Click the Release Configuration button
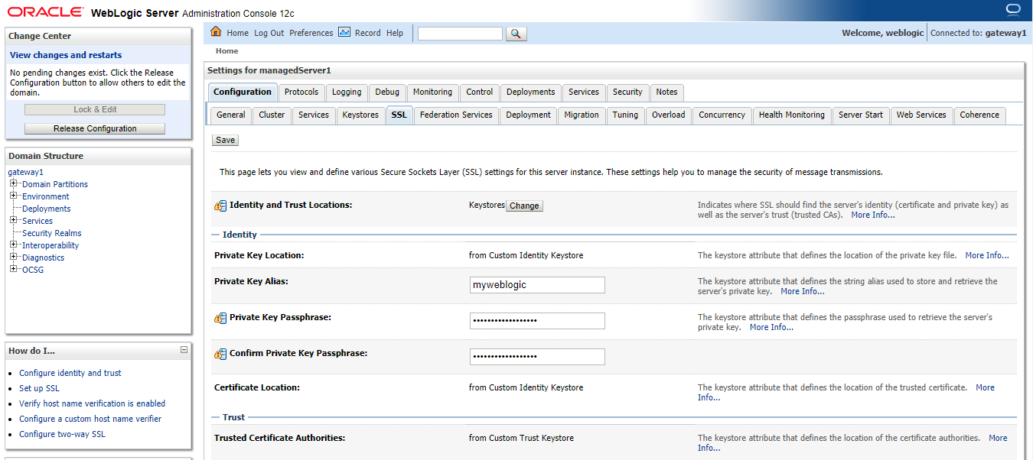Viewport: 1033px width, 460px height. point(95,128)
